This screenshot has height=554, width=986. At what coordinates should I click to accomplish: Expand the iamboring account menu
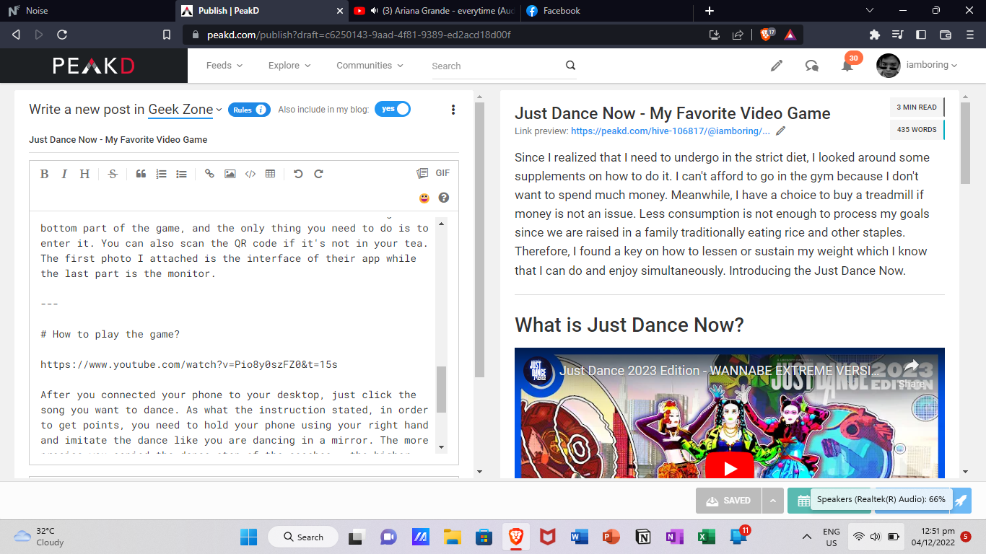pos(931,65)
